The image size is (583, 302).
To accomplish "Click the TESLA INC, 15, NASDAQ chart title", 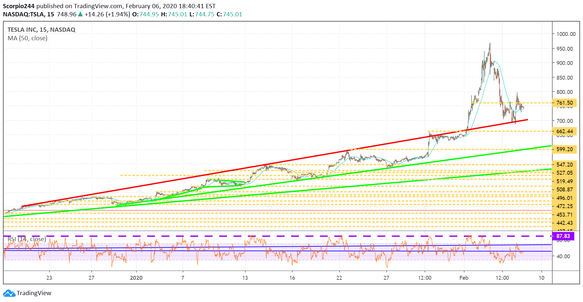I will point(42,30).
